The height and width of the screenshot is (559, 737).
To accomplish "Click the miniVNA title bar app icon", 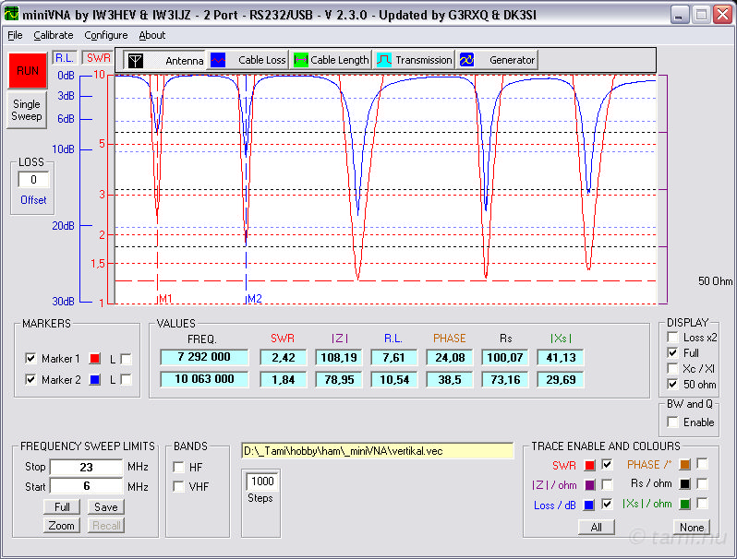I will click(x=12, y=14).
